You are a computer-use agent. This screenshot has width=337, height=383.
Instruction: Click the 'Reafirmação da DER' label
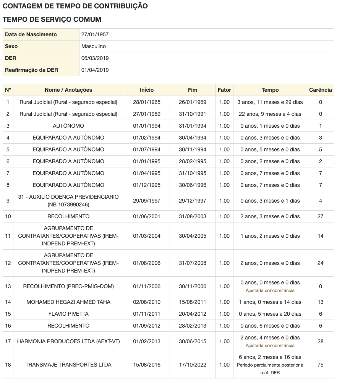click(31, 70)
